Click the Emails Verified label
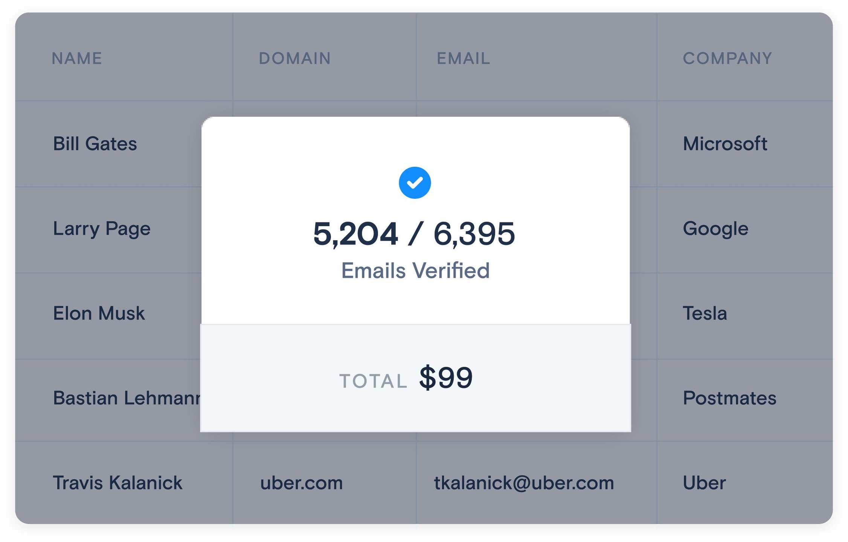Image resolution: width=848 pixels, height=542 pixels. click(x=415, y=270)
